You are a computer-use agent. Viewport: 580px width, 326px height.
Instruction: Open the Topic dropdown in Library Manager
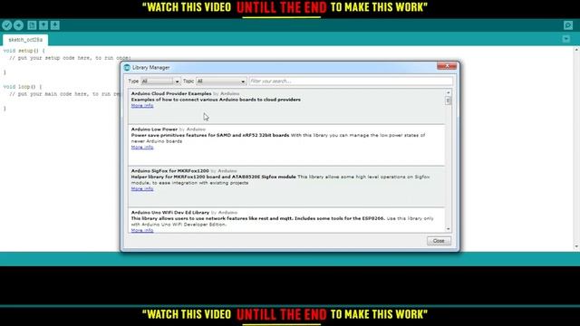click(221, 81)
